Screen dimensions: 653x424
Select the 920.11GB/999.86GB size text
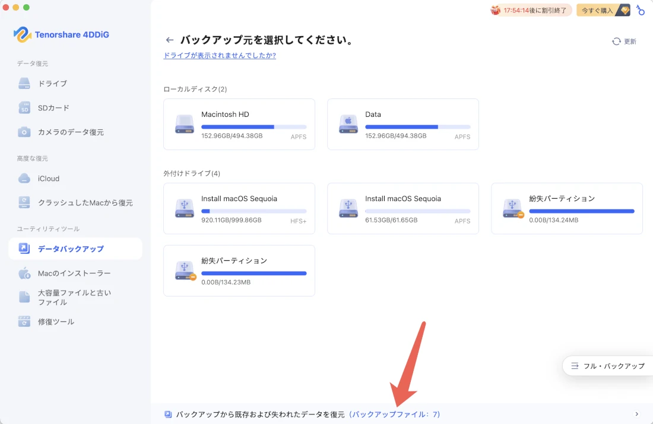tap(231, 220)
